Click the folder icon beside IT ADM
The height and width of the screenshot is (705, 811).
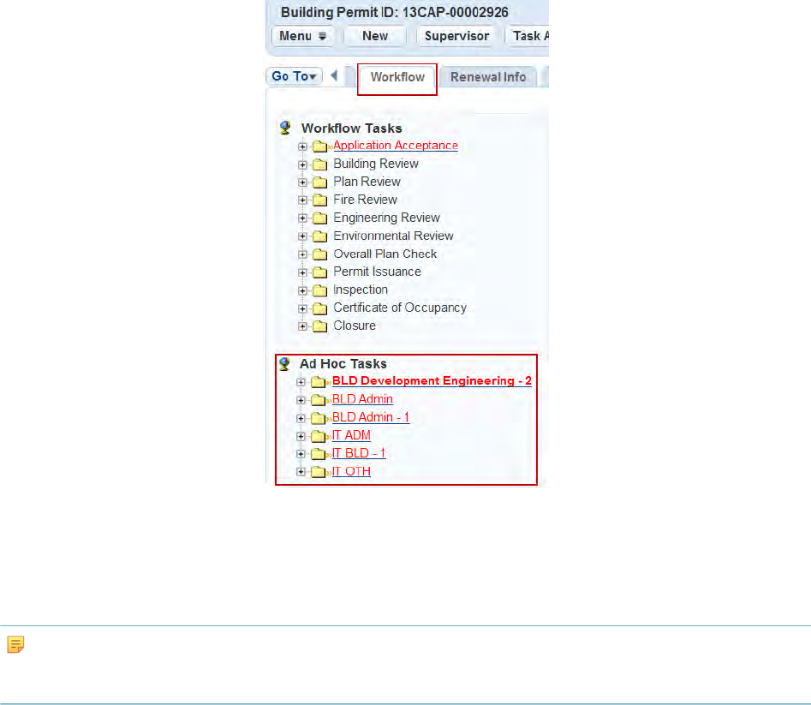coord(319,437)
